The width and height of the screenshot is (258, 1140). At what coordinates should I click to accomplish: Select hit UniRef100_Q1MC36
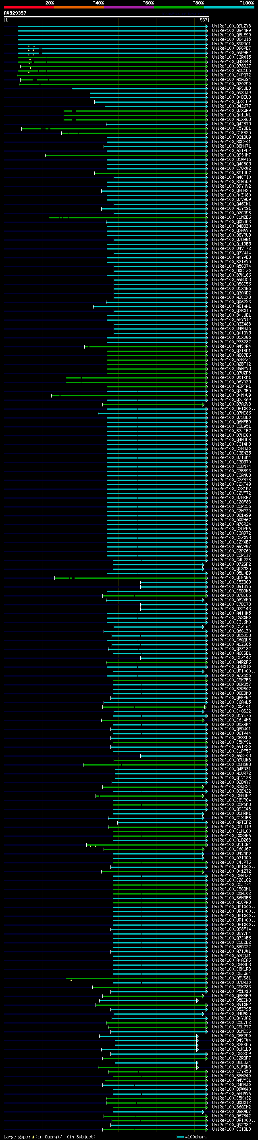point(231,1031)
